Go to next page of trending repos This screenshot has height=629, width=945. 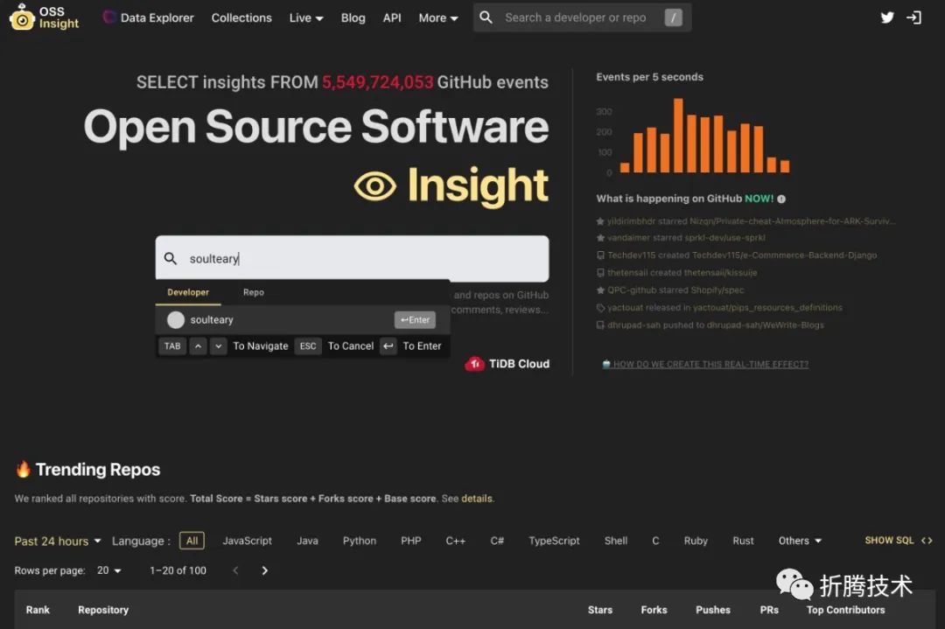click(x=264, y=570)
